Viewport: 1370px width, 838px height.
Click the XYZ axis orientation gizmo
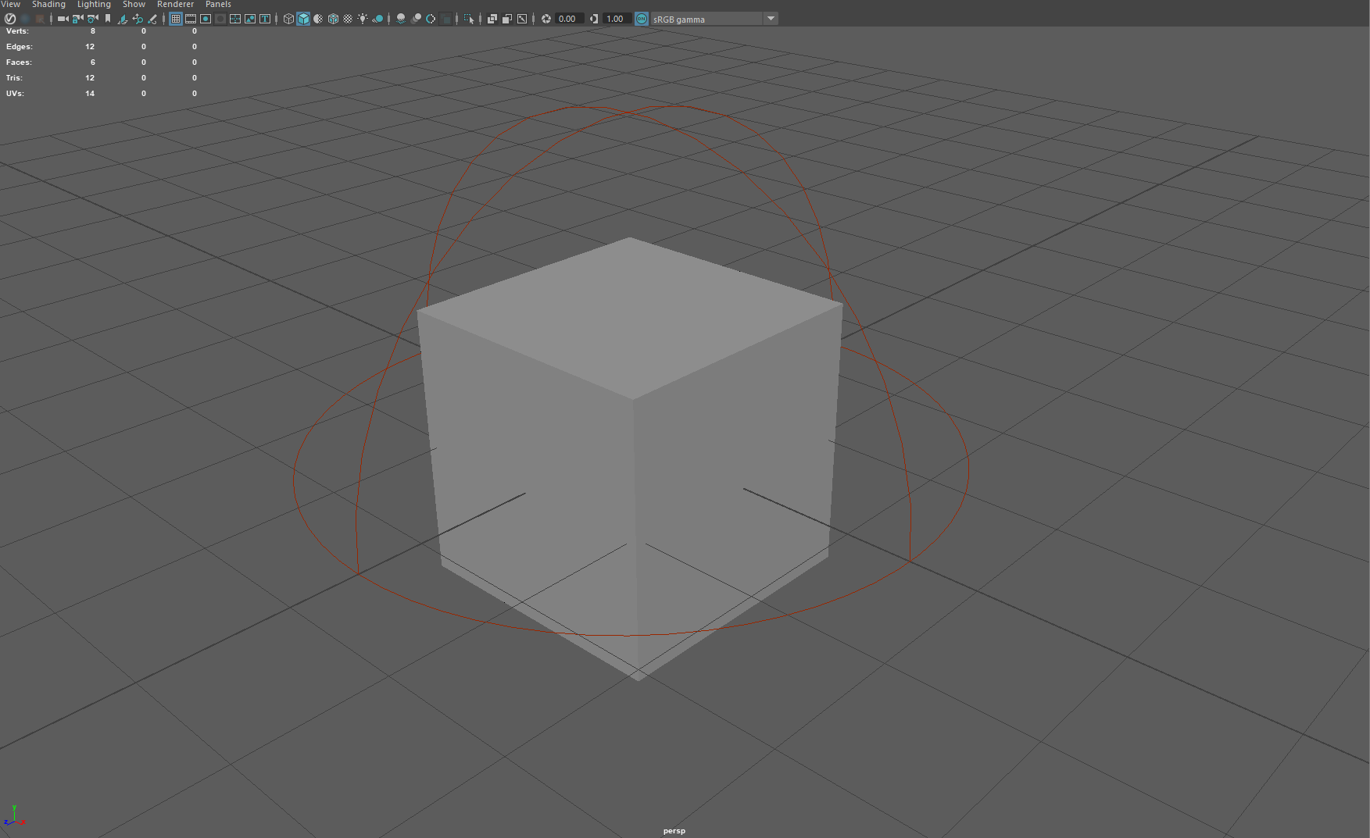14,815
